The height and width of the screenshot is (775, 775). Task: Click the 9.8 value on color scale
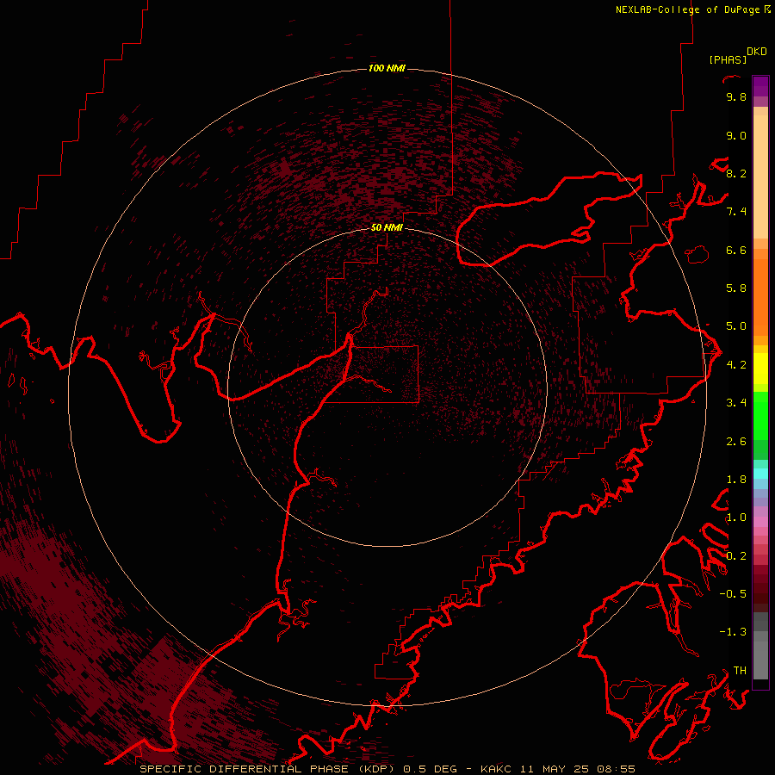[736, 96]
